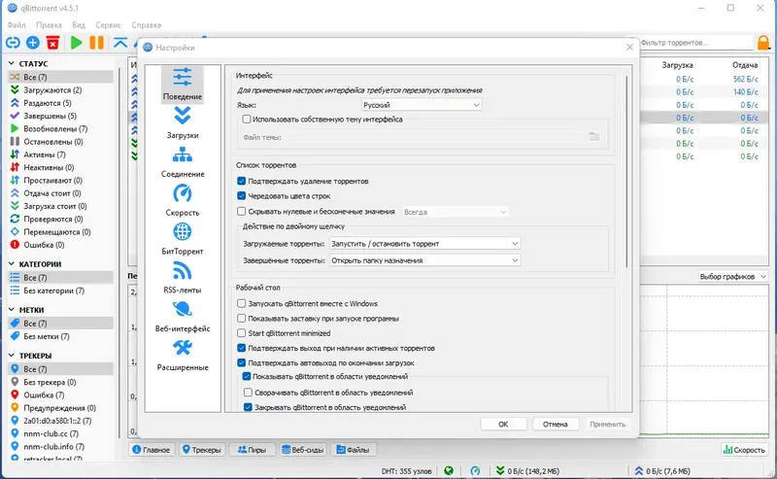Switch to the Трекеры tab
This screenshot has width=777, height=479.
coord(202,450)
